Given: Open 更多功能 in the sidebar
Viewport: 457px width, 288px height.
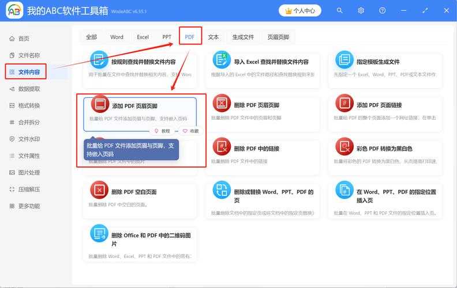Looking at the screenshot, I should click(29, 206).
